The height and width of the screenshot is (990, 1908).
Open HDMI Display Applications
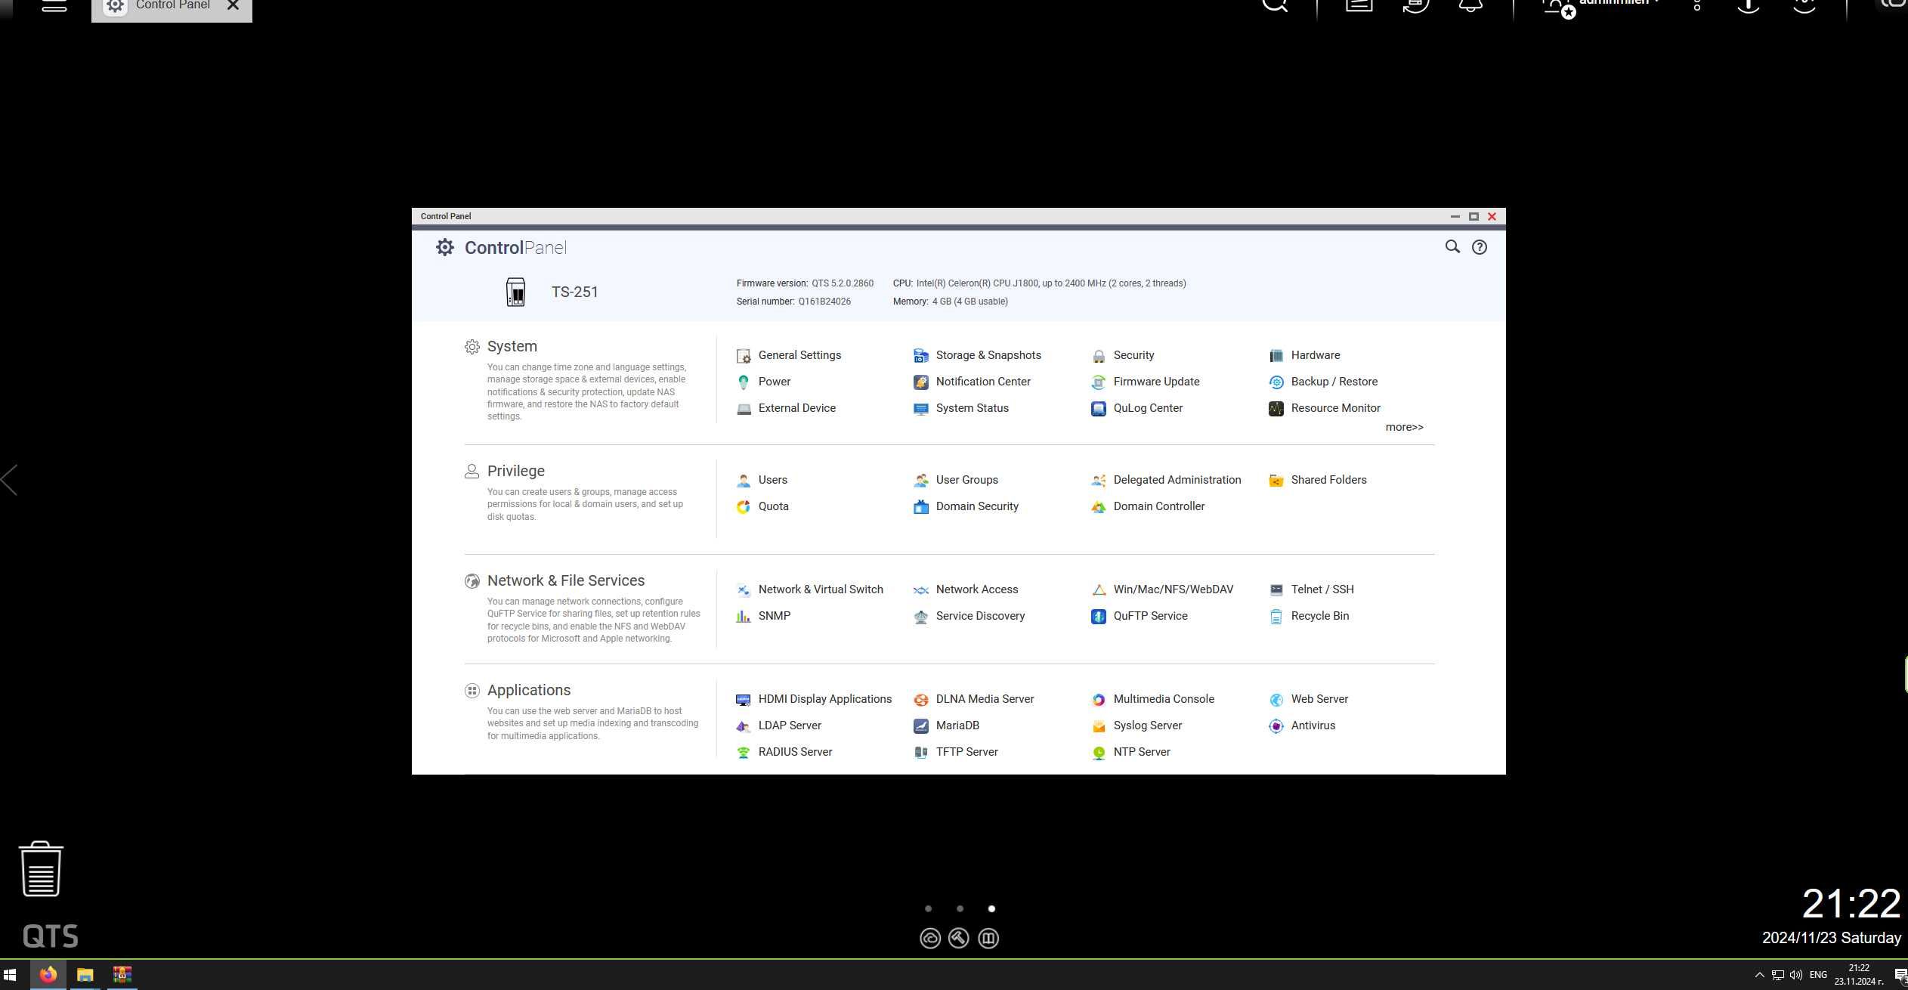[x=814, y=699]
